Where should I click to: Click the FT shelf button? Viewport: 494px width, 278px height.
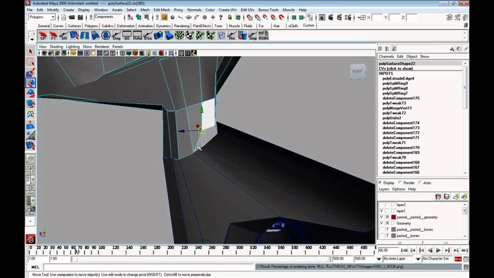53,35
